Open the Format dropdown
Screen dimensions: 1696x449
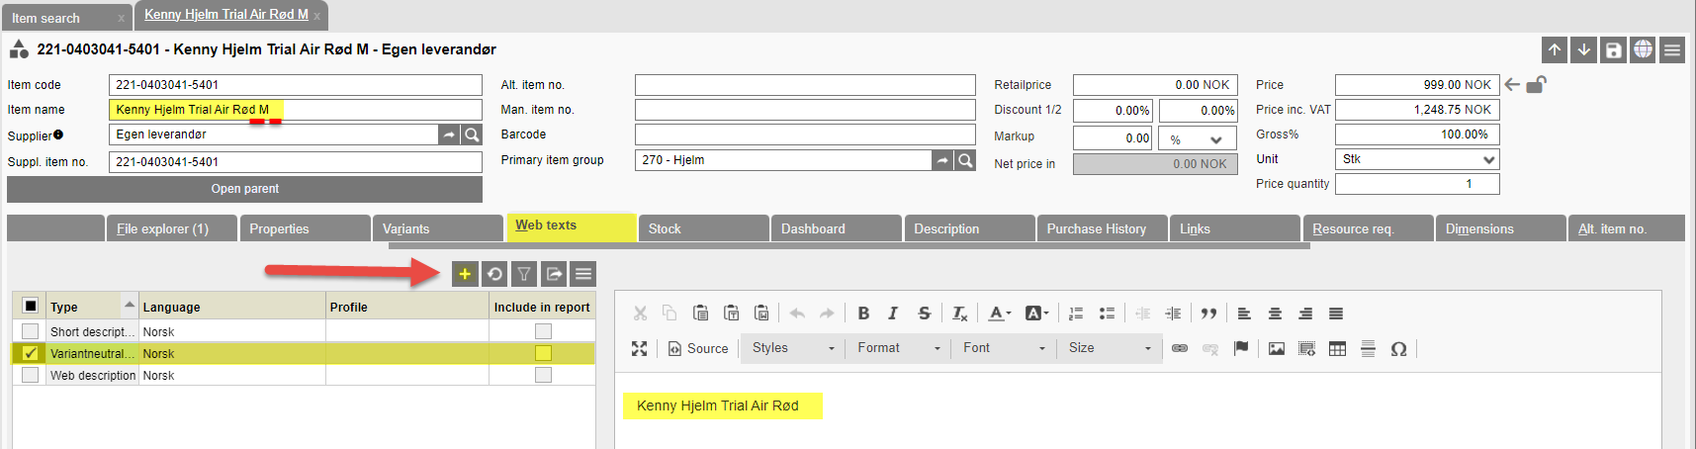(898, 348)
